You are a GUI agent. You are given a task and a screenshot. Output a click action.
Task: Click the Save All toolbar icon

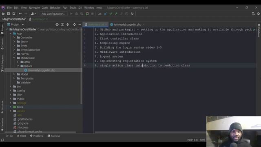8,13
